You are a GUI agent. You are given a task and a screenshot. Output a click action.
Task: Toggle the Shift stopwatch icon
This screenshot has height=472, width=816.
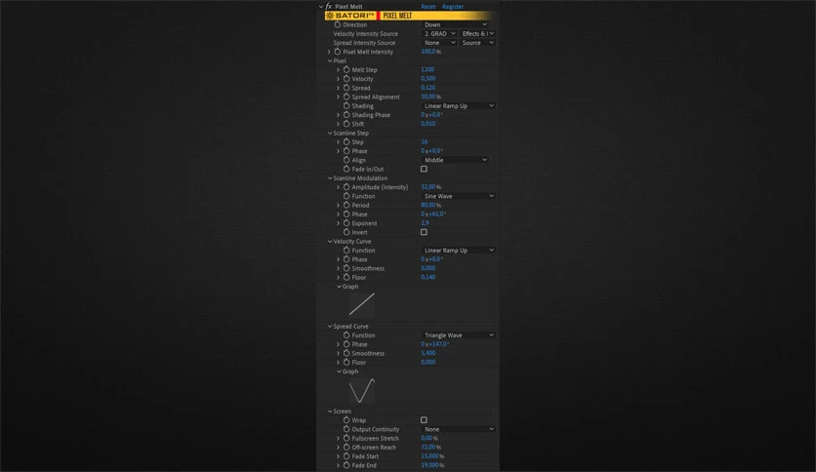[347, 124]
